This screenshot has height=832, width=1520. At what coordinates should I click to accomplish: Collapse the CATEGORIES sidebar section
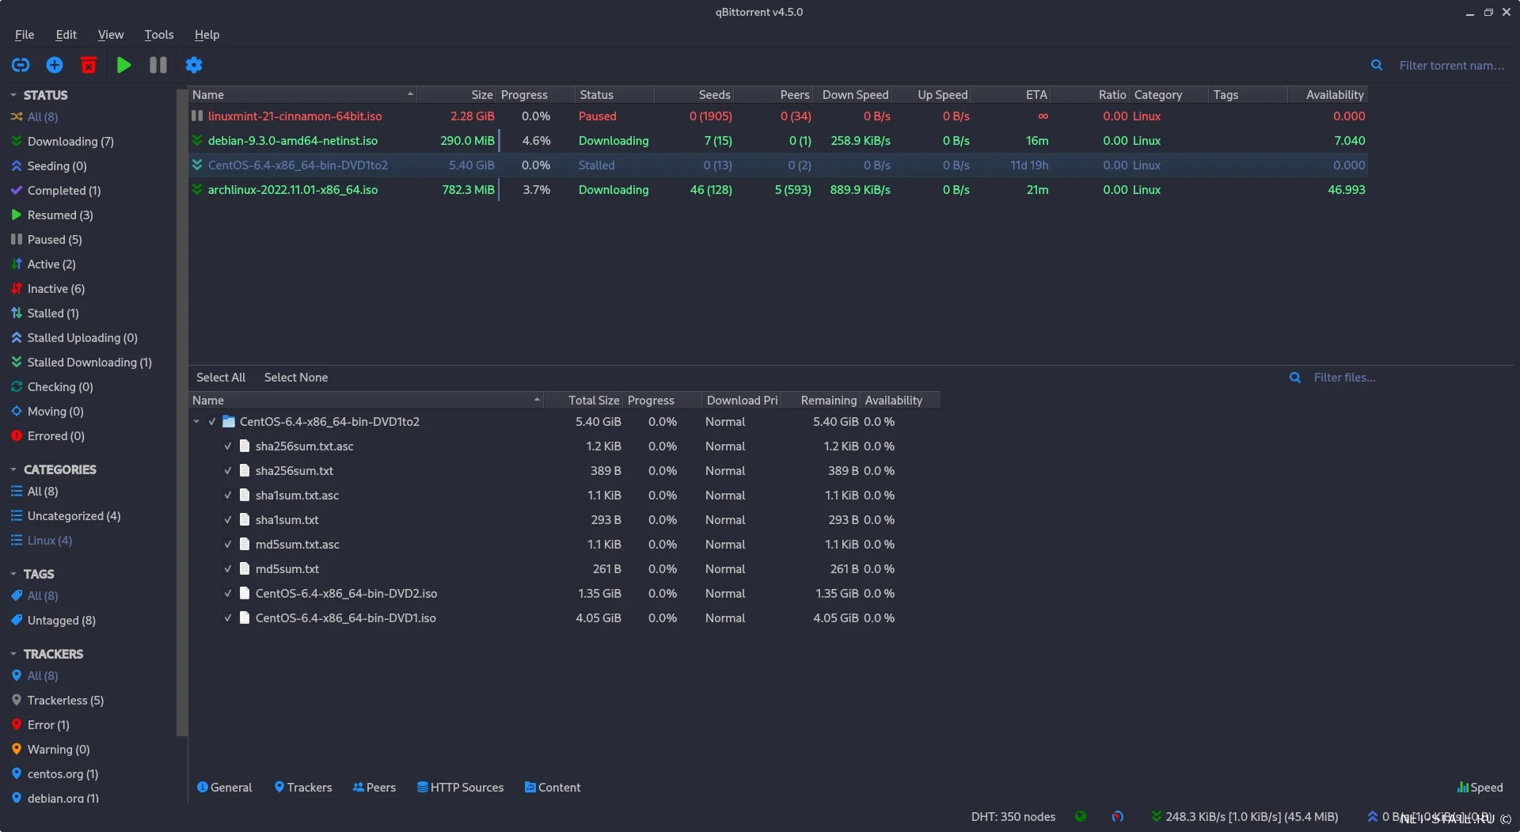[x=13, y=469]
